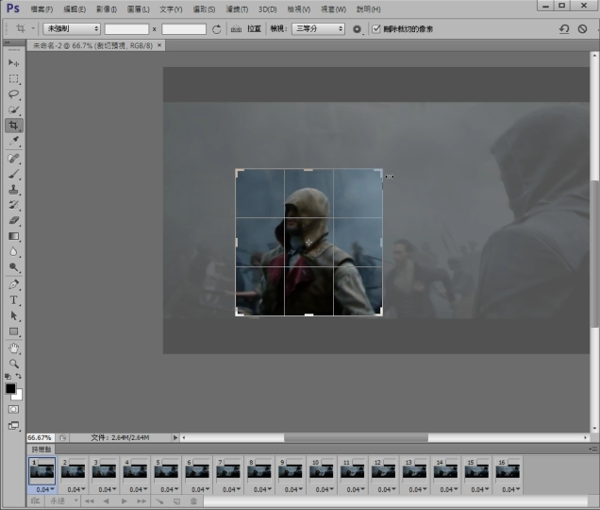The width and height of the screenshot is (600, 510).
Task: Select the Clone Stamp tool
Action: coord(13,189)
